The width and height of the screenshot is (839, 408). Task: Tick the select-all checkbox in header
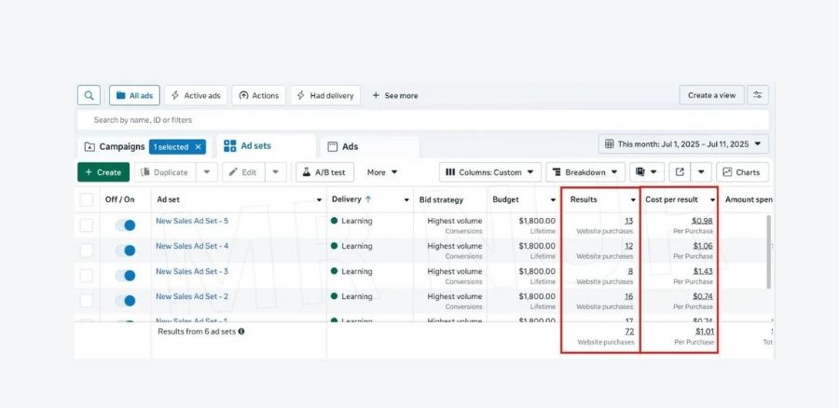click(x=86, y=200)
